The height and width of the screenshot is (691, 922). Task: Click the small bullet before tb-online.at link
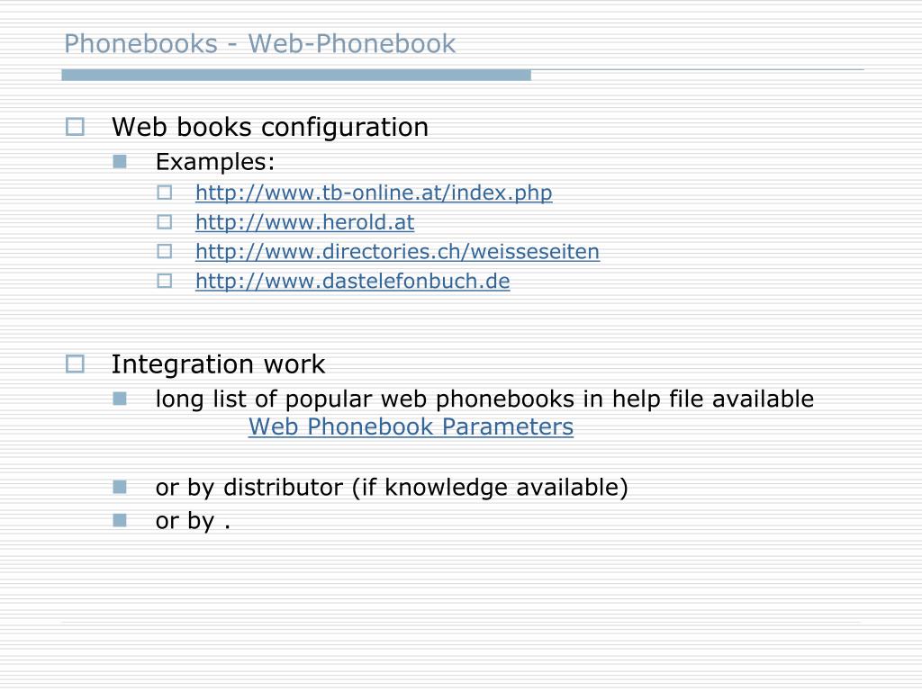pos(165,193)
